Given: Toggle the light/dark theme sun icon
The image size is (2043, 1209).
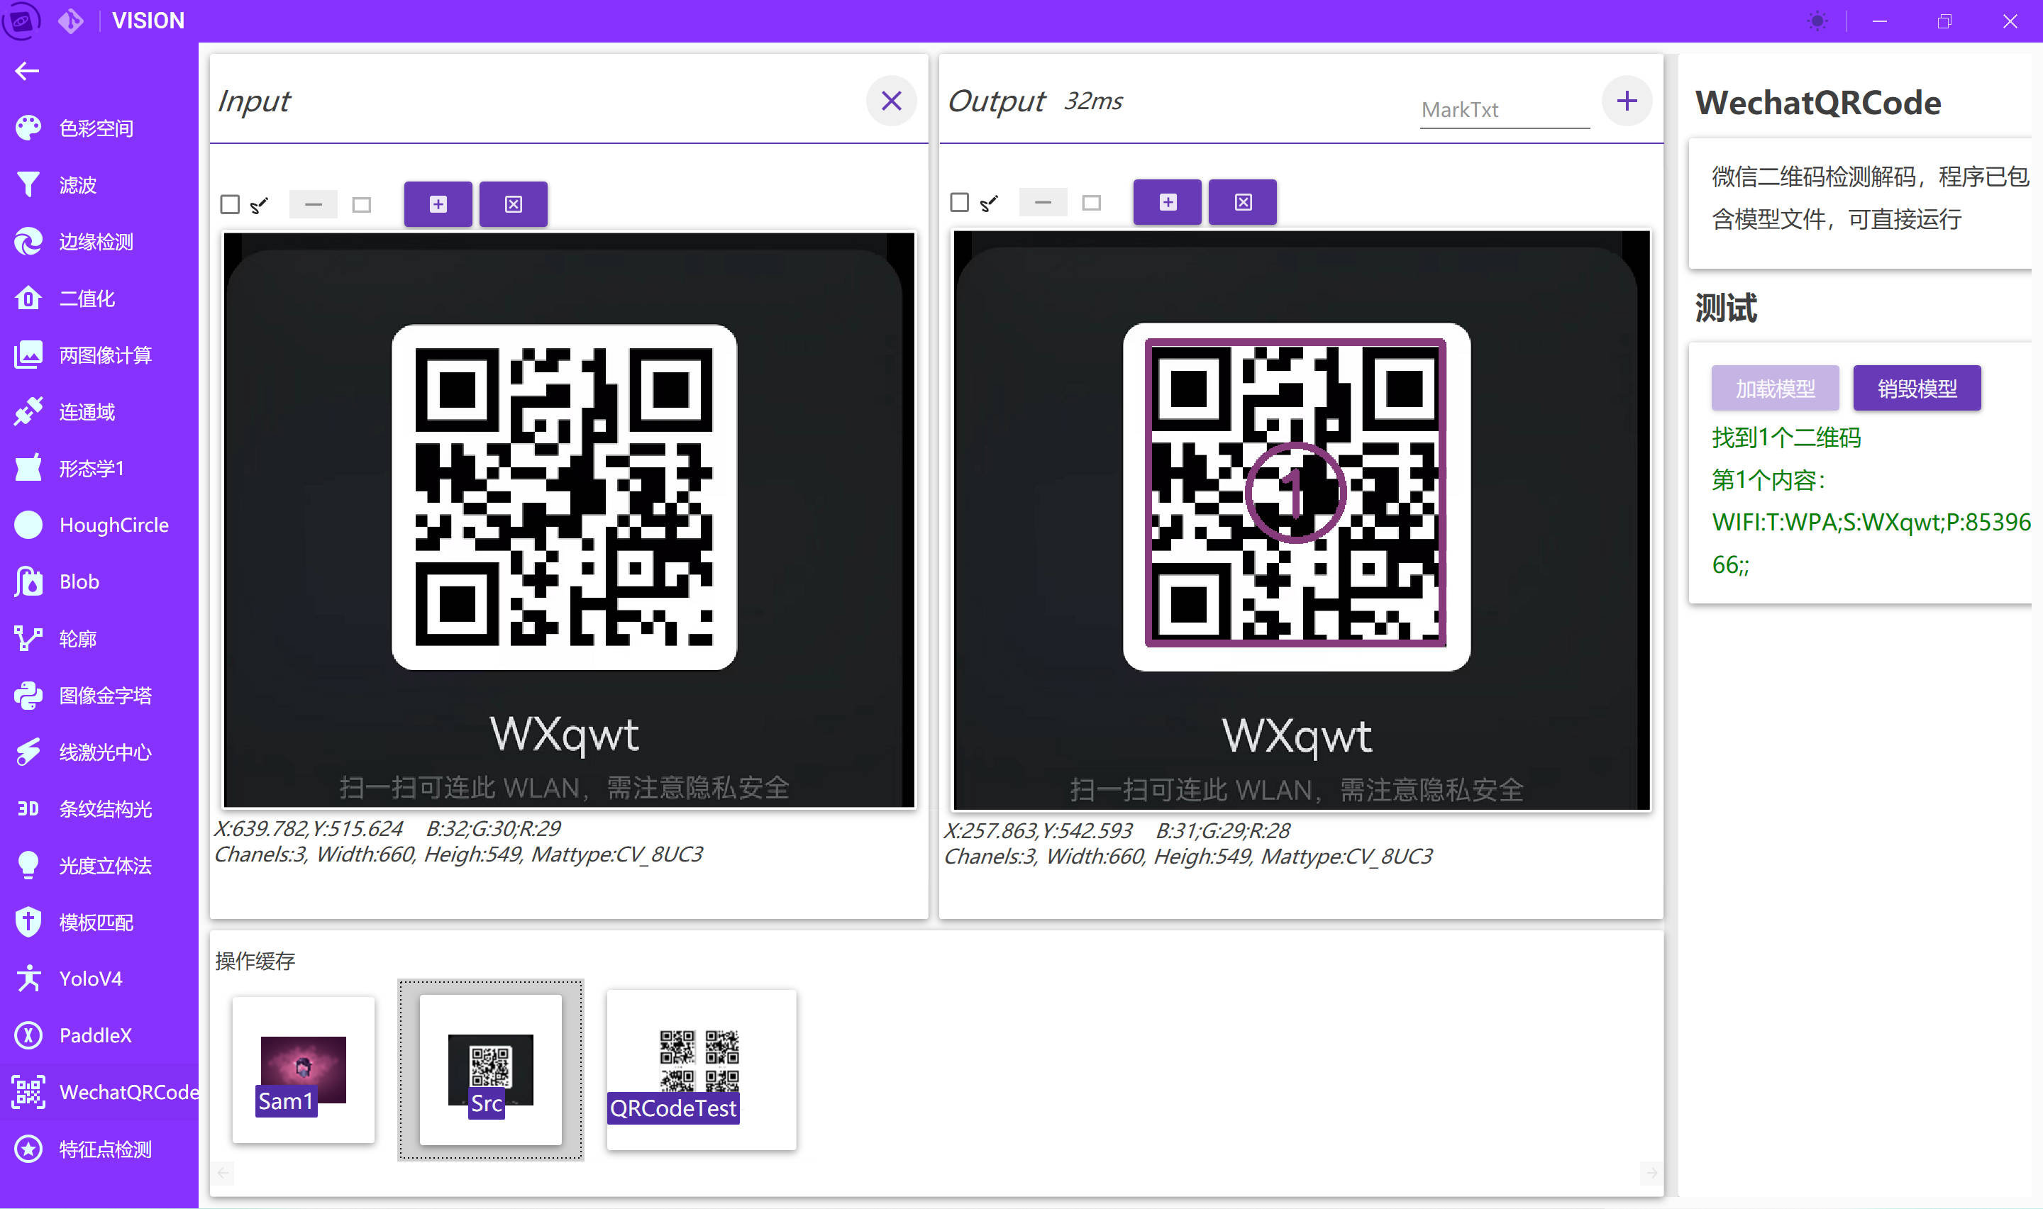Looking at the screenshot, I should [x=1817, y=21].
